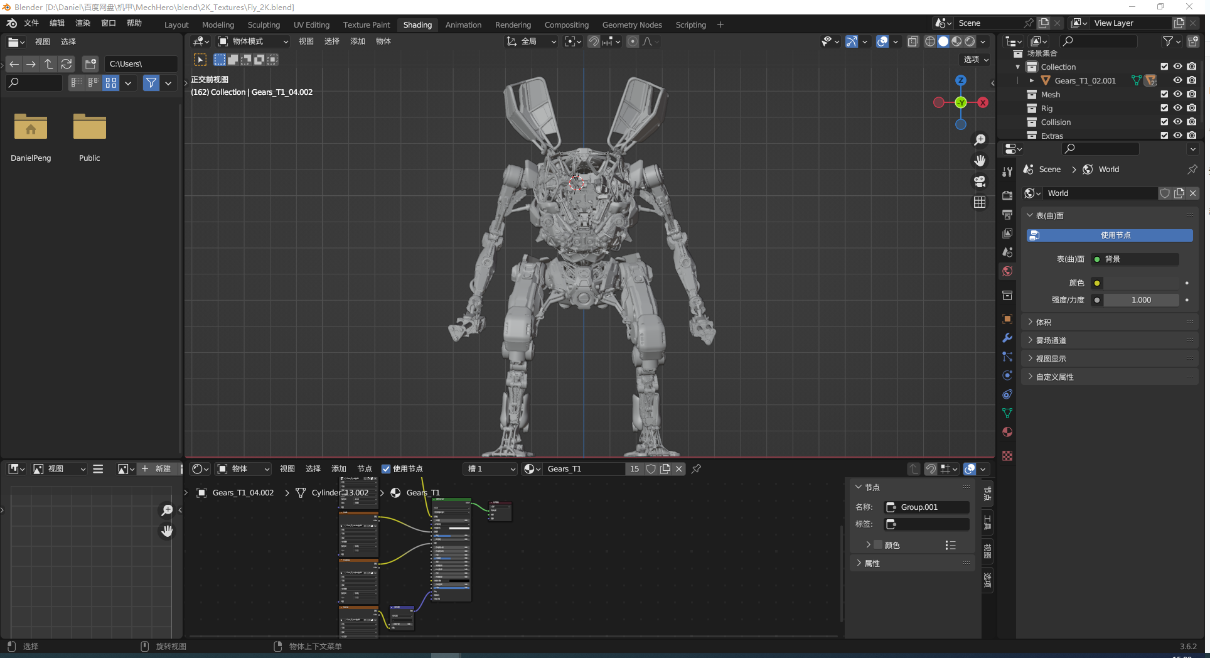Click the viewport zoom magnifier icon

[979, 140]
